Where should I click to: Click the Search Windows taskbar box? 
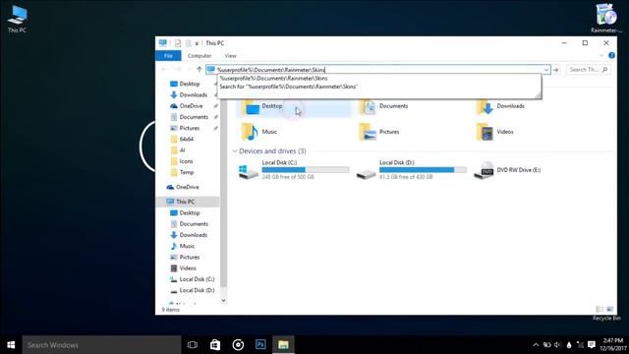[x=101, y=345]
